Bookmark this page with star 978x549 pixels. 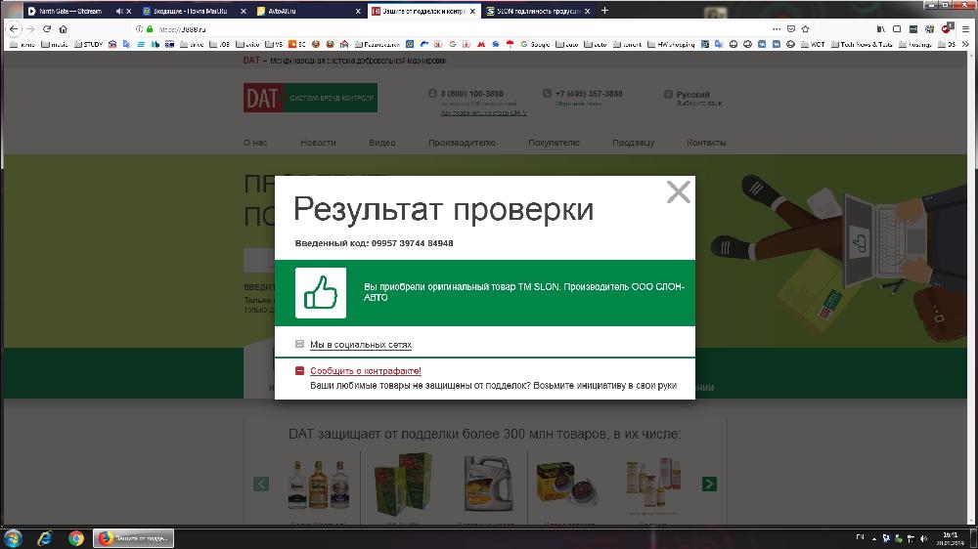point(805,28)
